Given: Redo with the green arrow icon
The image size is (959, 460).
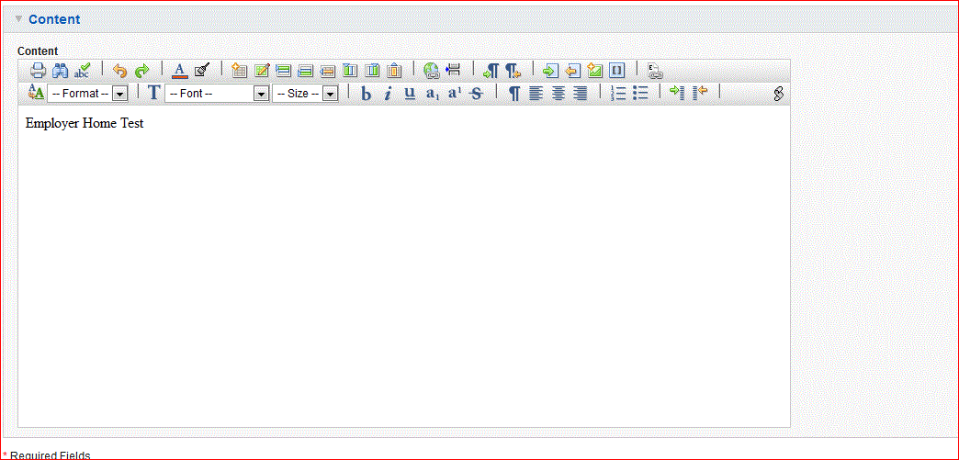Looking at the screenshot, I should 141,71.
